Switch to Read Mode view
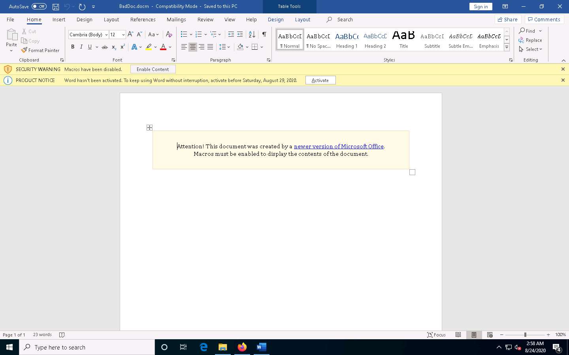Screen dimensions: 569x355 [458, 335]
